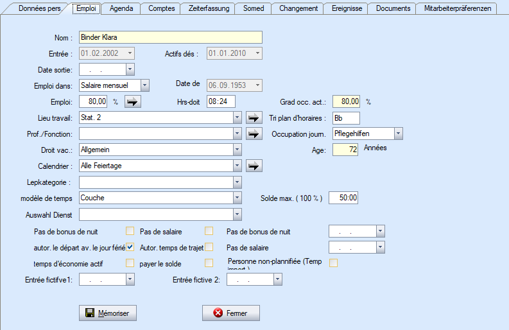509x330 pixels.
Task: Click the Mémoriser save button
Action: (x=108, y=313)
